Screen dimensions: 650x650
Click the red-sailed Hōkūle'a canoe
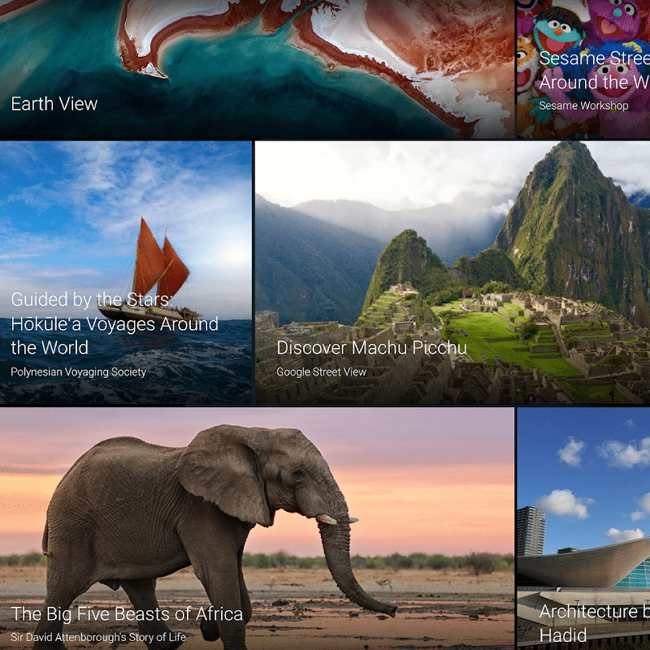click(156, 276)
